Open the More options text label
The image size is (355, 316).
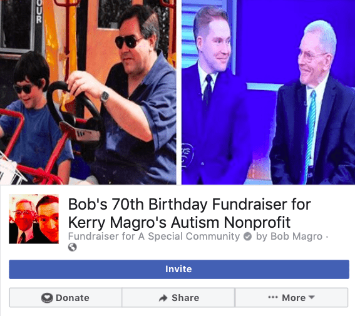tap(294, 298)
